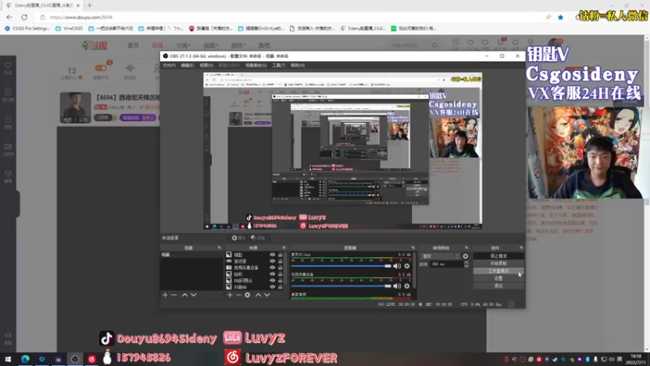Open the CSGO Pro Settings bookmark

[x=28, y=28]
